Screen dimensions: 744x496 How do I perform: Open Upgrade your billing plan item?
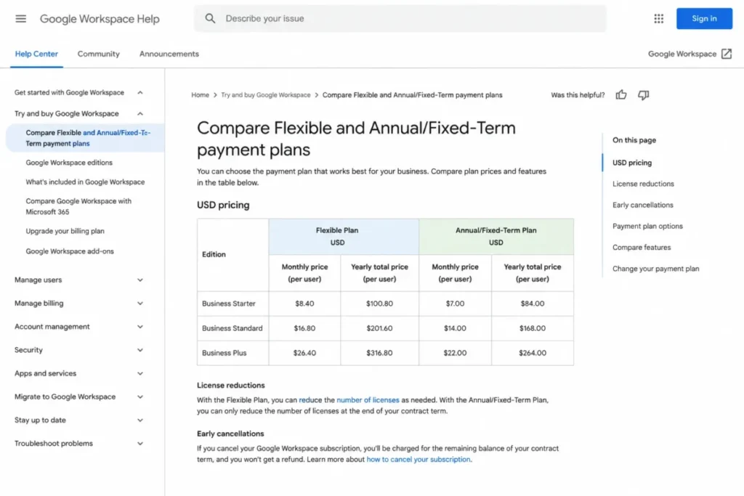65,231
